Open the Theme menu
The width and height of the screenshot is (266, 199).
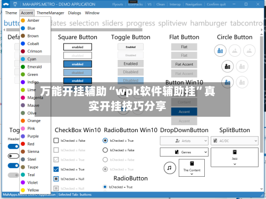coord(11,13)
